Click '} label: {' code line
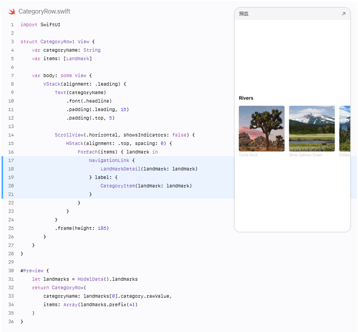358x332 pixels. (103, 177)
